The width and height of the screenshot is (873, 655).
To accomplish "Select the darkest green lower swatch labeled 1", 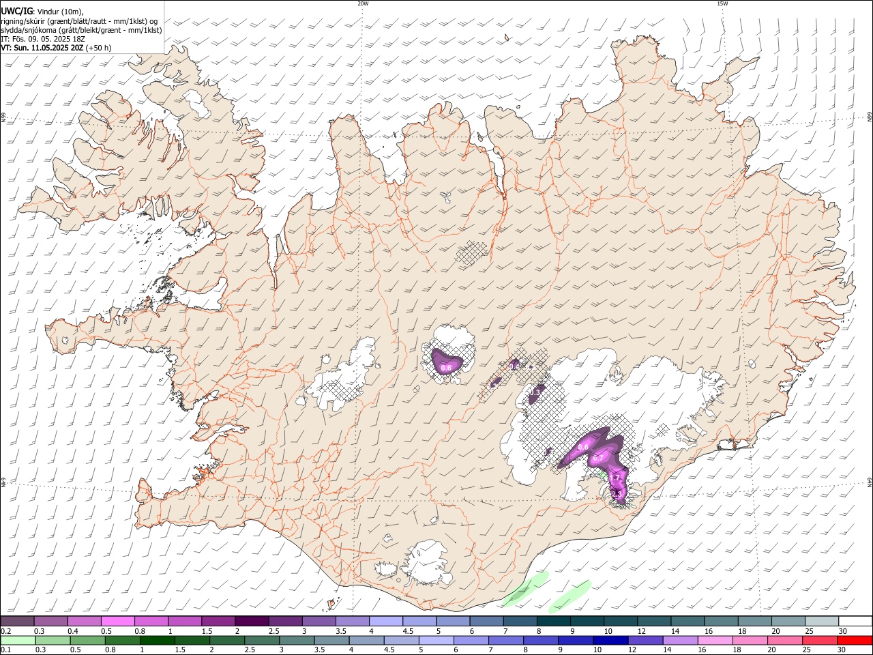I will pyautogui.click(x=157, y=640).
